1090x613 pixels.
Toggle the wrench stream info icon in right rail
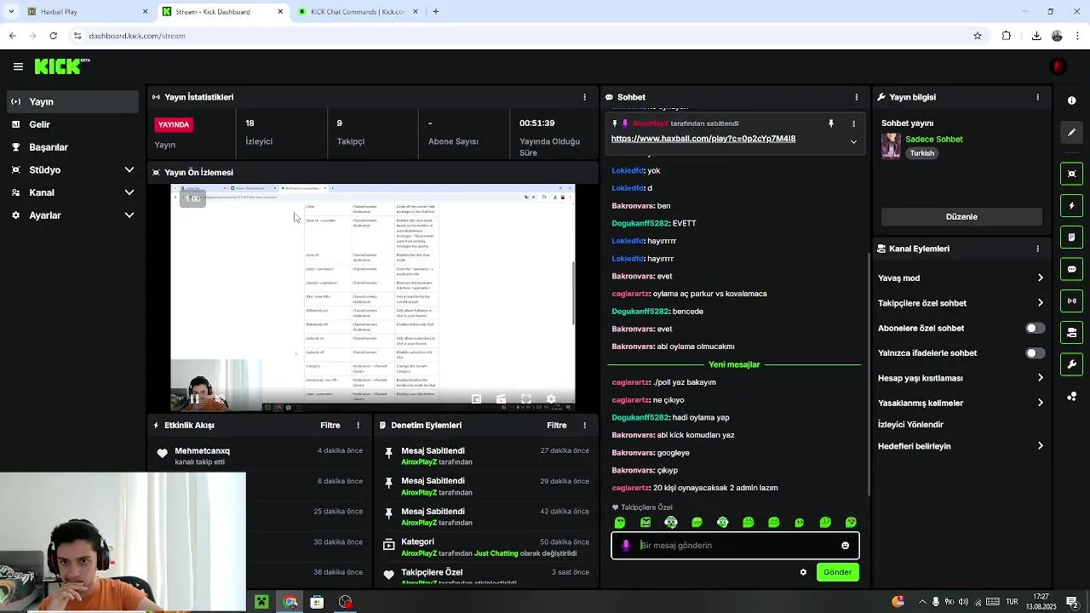click(x=1071, y=364)
